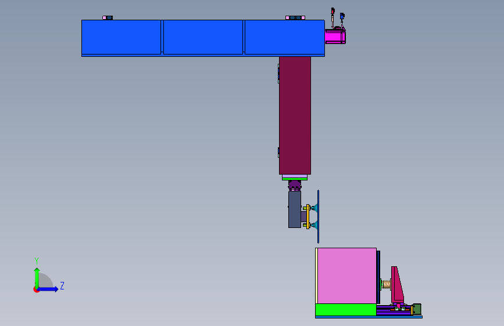Viewport: 504px width, 326px height.
Task: Select the cream strip on the pink box's left edge
Action: [317, 276]
